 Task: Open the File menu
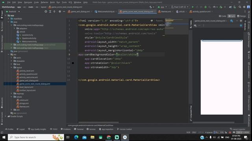pos(9,2)
